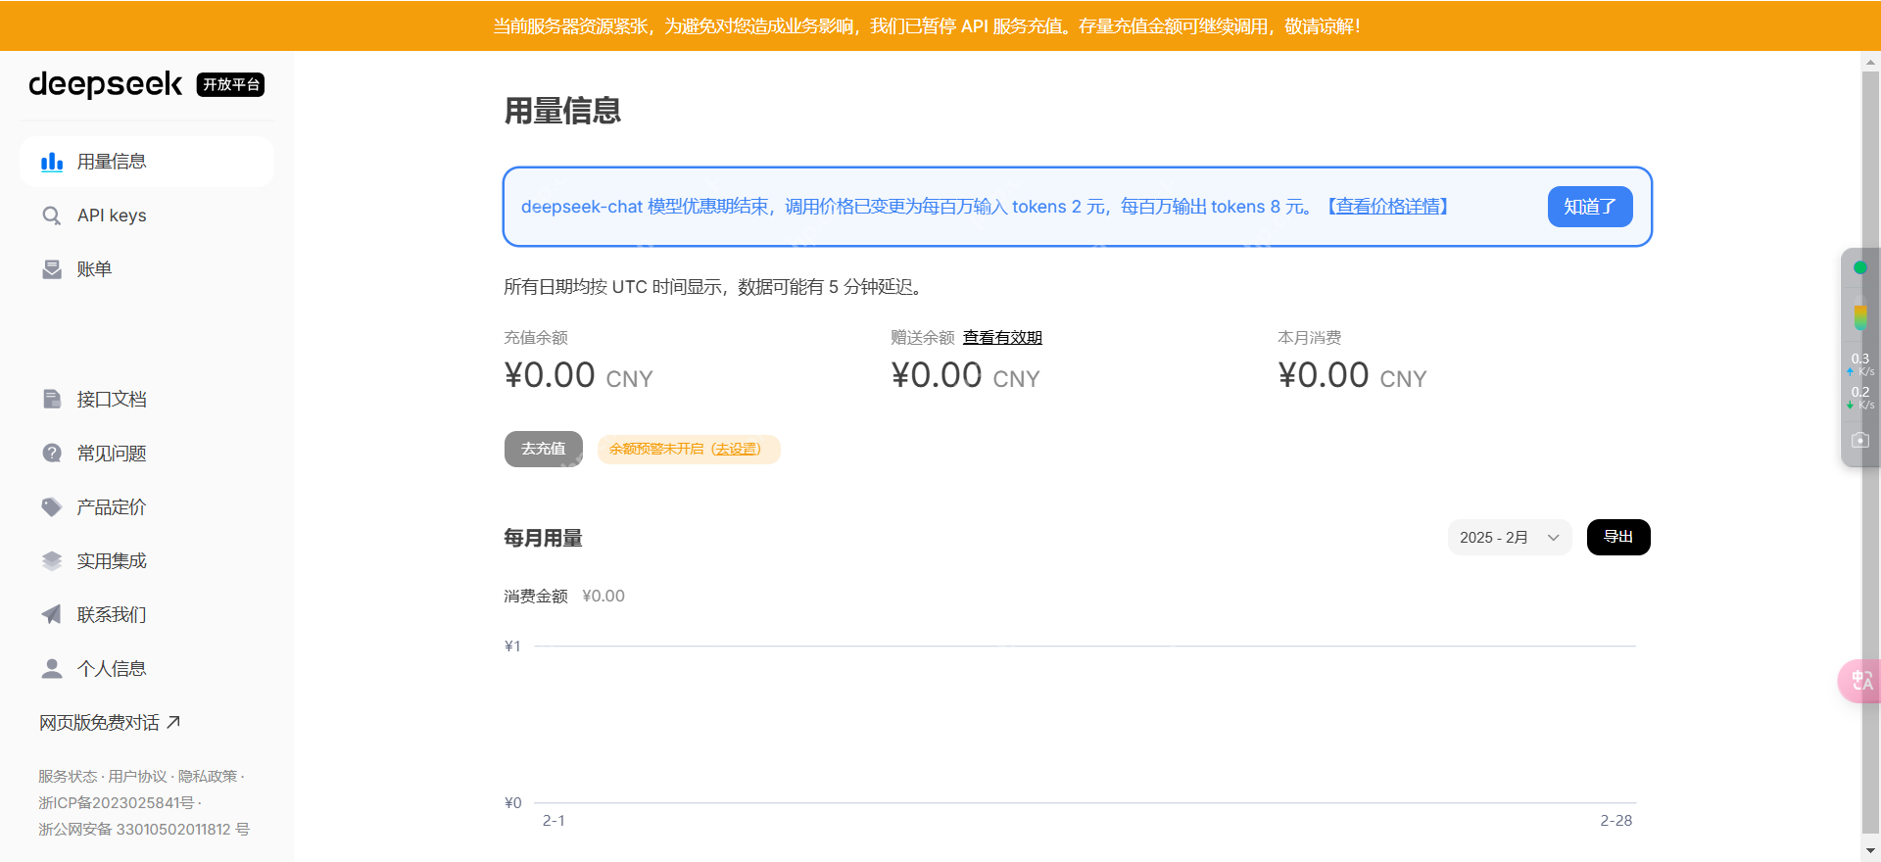
Task: Click the paper plane icon next to 联系我们
Action: (52, 615)
